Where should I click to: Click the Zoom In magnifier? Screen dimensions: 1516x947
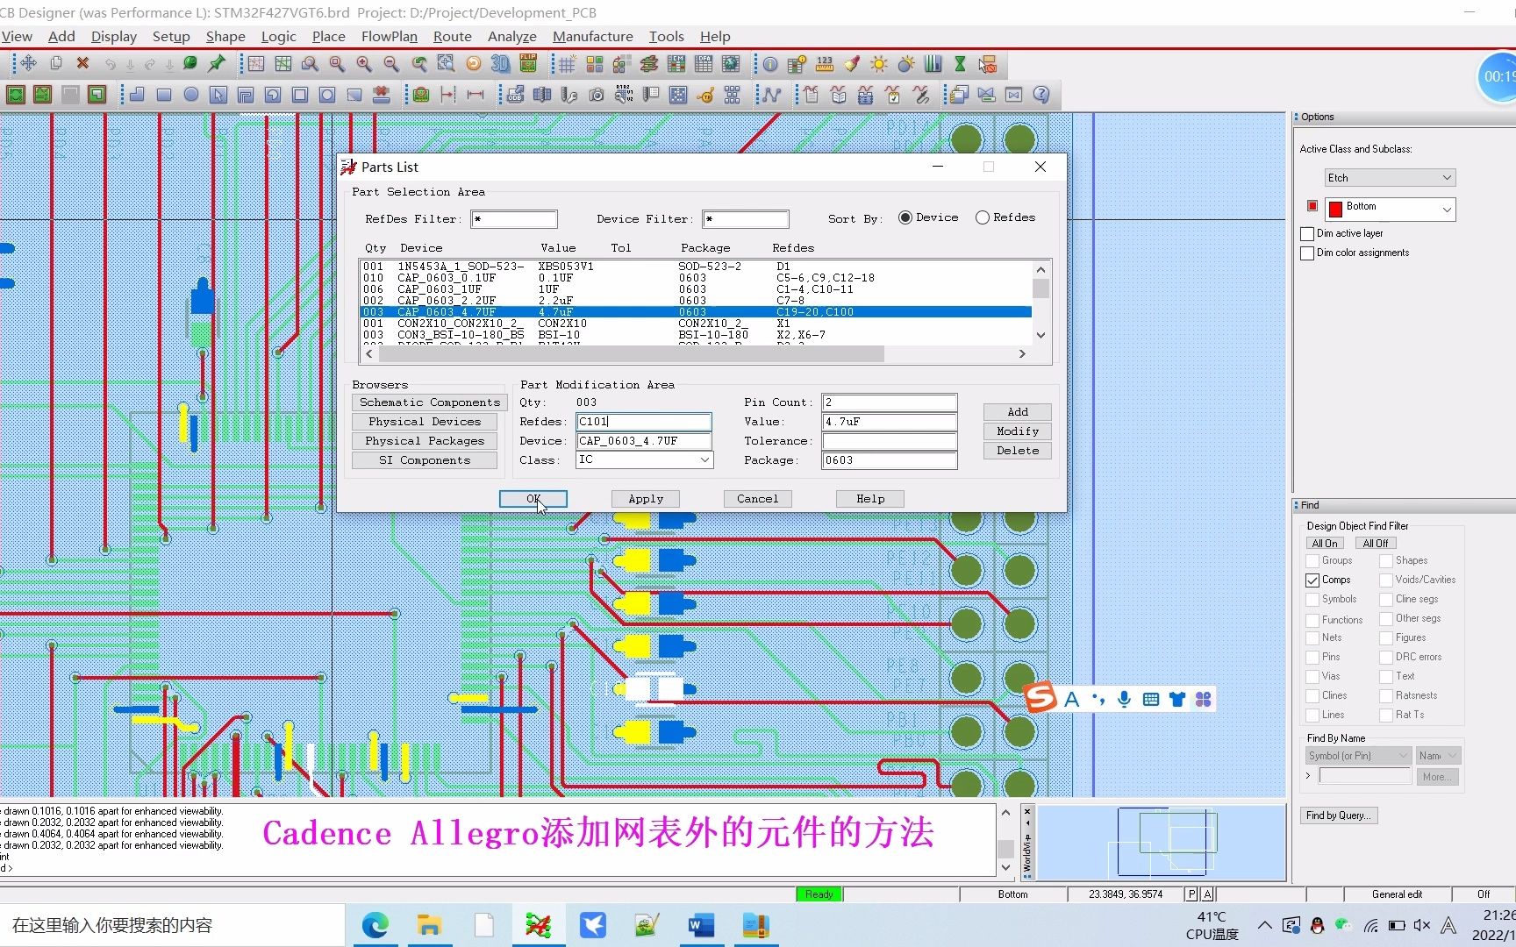(x=364, y=64)
